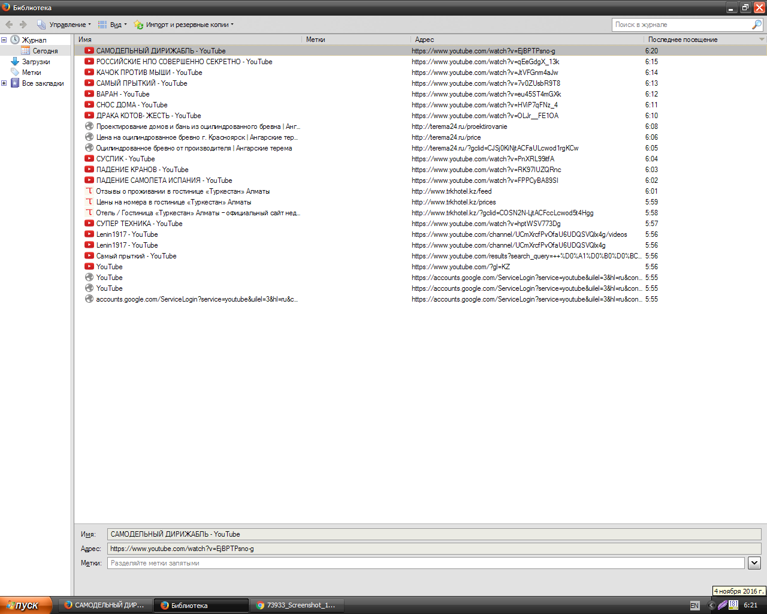Viewport: 767px width, 614px height.
Task: Click the Метки tags input field
Action: coord(426,563)
